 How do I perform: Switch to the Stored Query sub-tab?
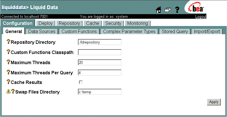[175, 31]
